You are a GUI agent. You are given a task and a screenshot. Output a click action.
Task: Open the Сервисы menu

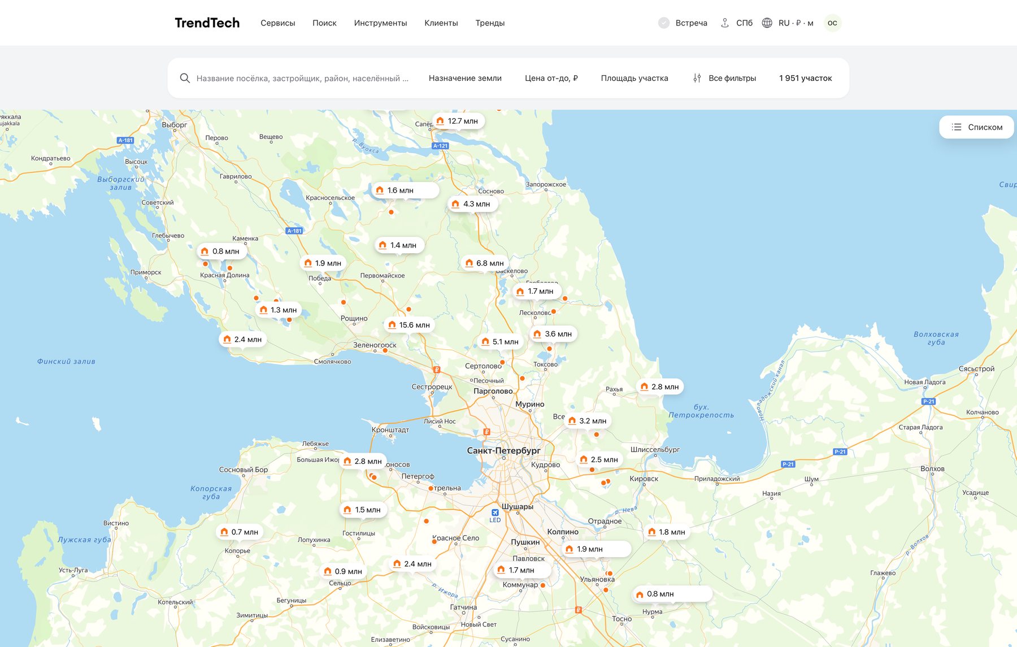(x=277, y=23)
